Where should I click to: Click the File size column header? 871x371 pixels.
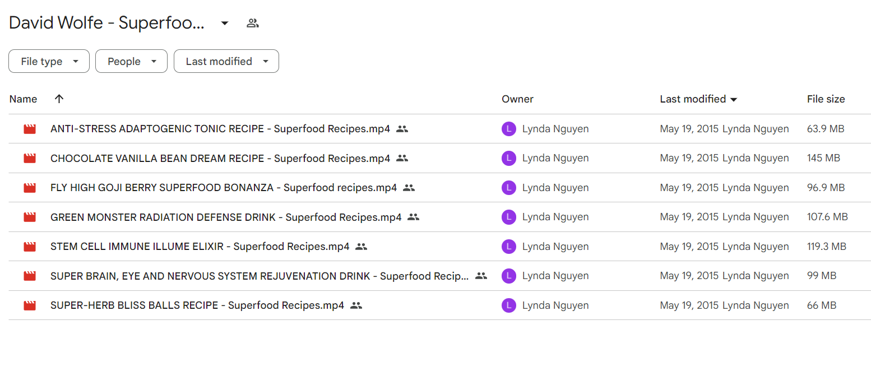coord(826,99)
